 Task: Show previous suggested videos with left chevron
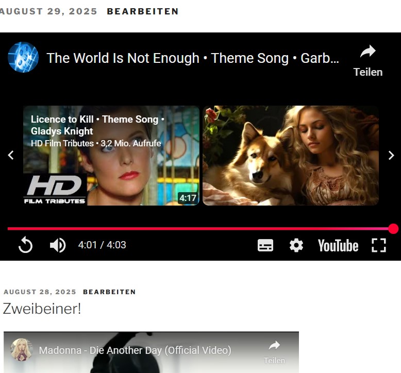coord(11,155)
